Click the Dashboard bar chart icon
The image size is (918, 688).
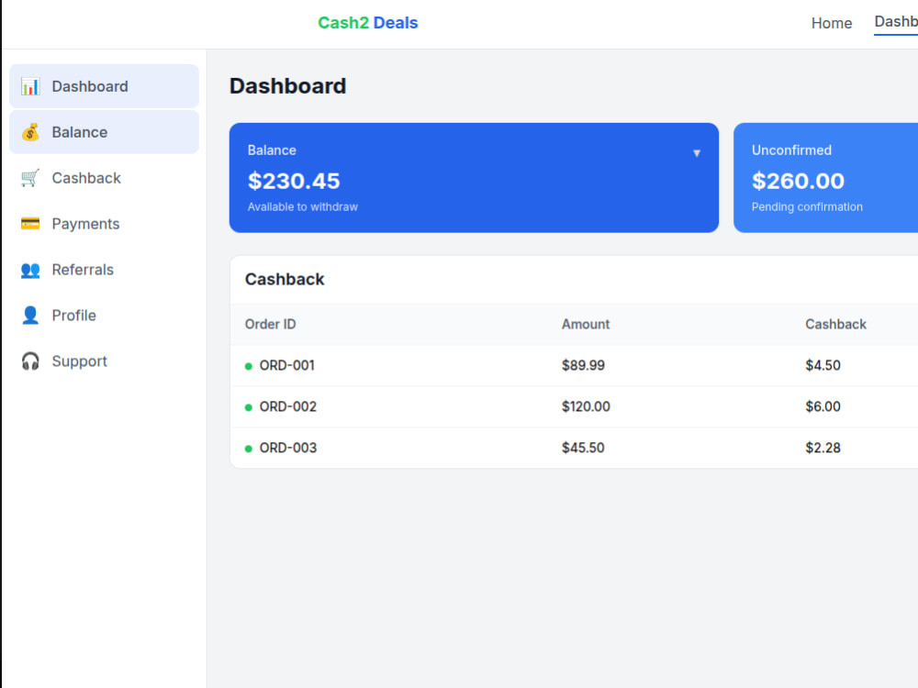pyautogui.click(x=30, y=86)
